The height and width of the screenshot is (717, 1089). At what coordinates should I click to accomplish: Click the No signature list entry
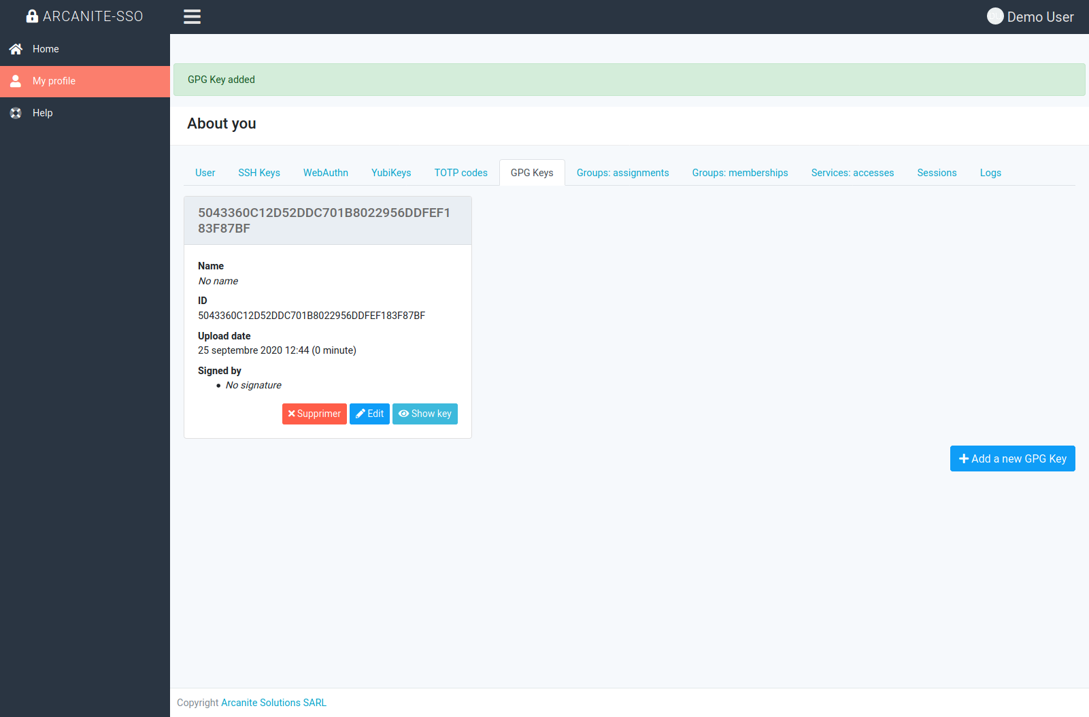(x=253, y=385)
